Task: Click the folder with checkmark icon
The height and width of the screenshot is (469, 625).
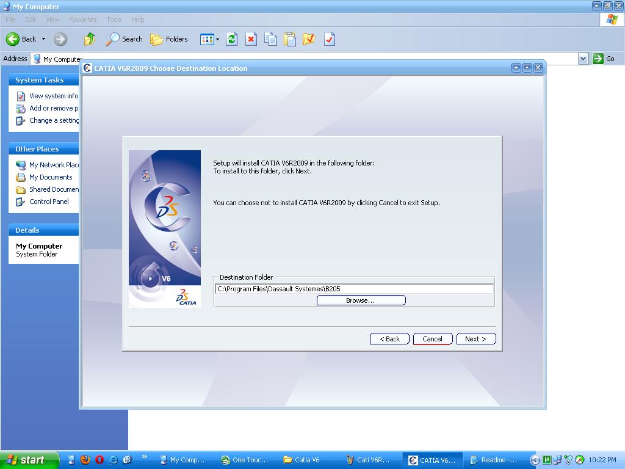Action: tap(309, 39)
